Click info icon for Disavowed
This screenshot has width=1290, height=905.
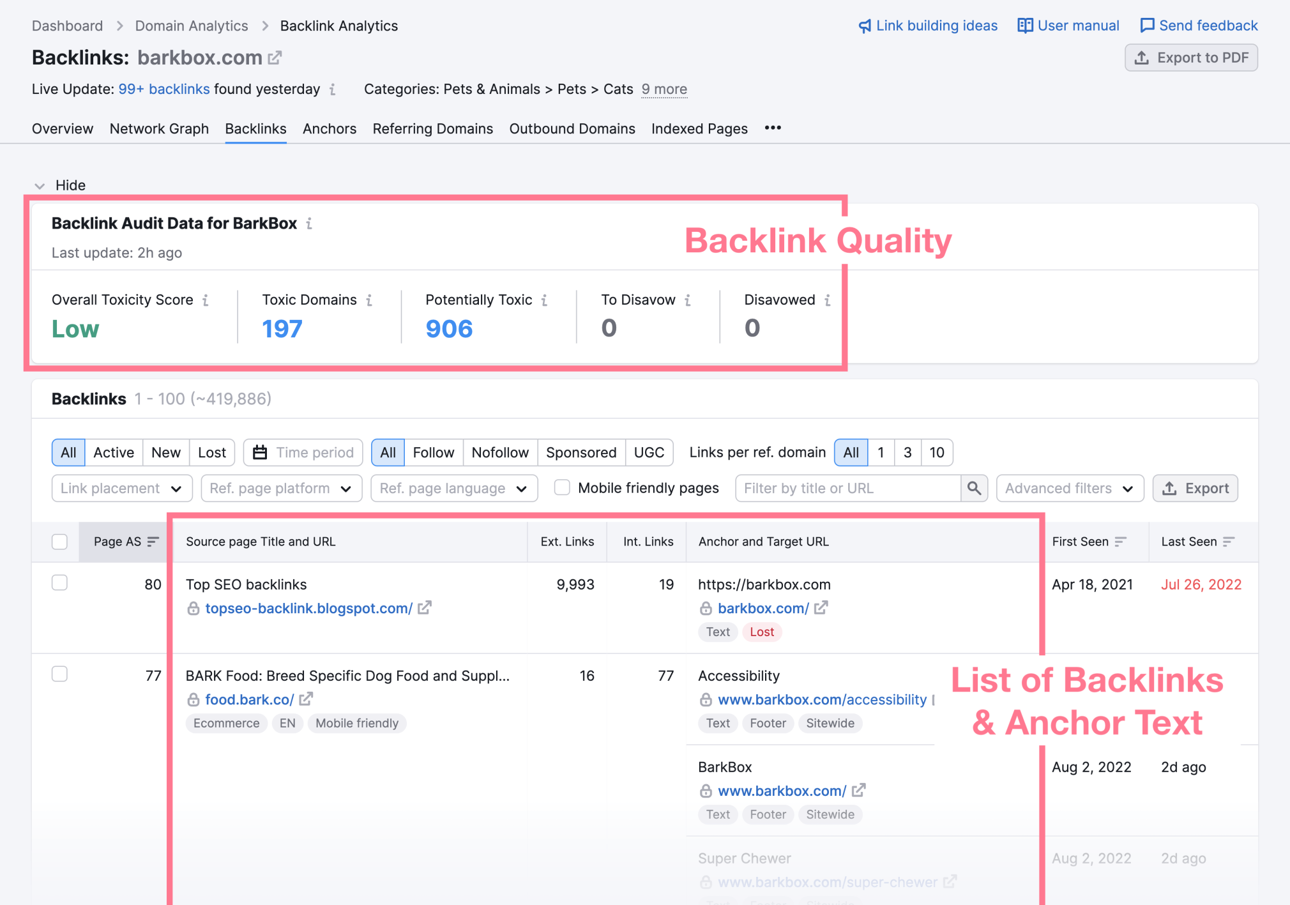pos(828,300)
